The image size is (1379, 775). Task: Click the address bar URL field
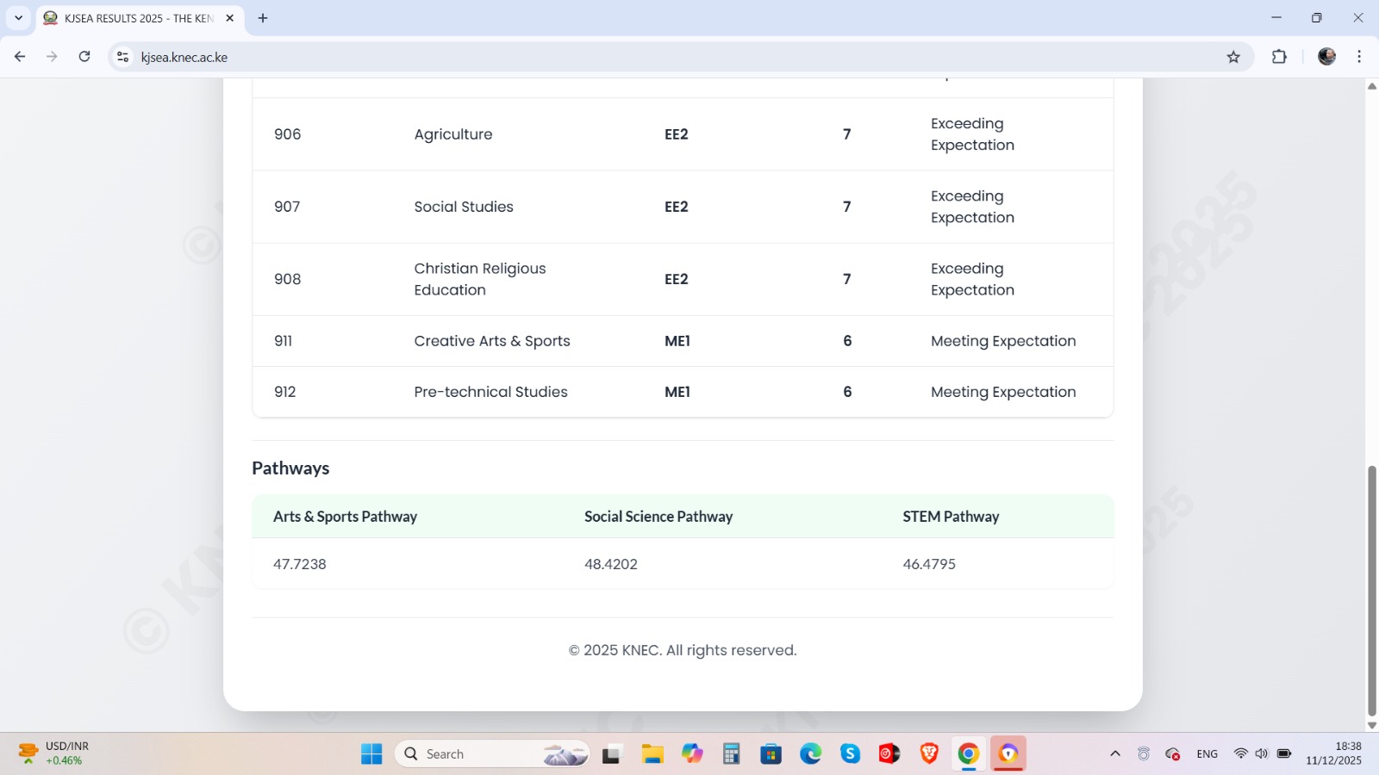pyautogui.click(x=603, y=57)
